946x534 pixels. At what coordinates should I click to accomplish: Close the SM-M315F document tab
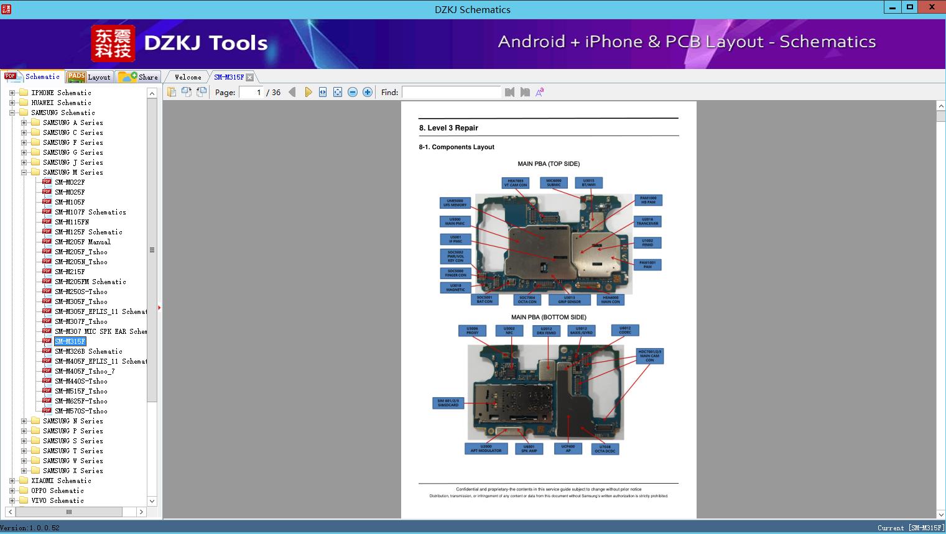click(x=249, y=77)
